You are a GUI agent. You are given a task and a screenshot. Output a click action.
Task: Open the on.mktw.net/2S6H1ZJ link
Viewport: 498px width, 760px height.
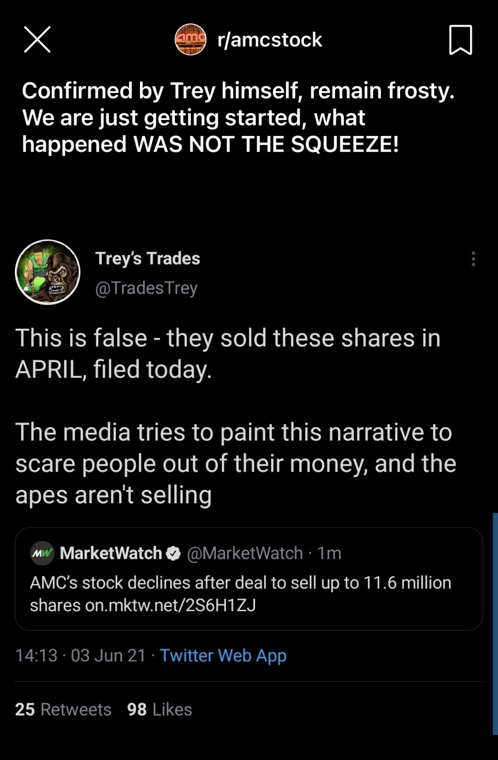tap(170, 605)
